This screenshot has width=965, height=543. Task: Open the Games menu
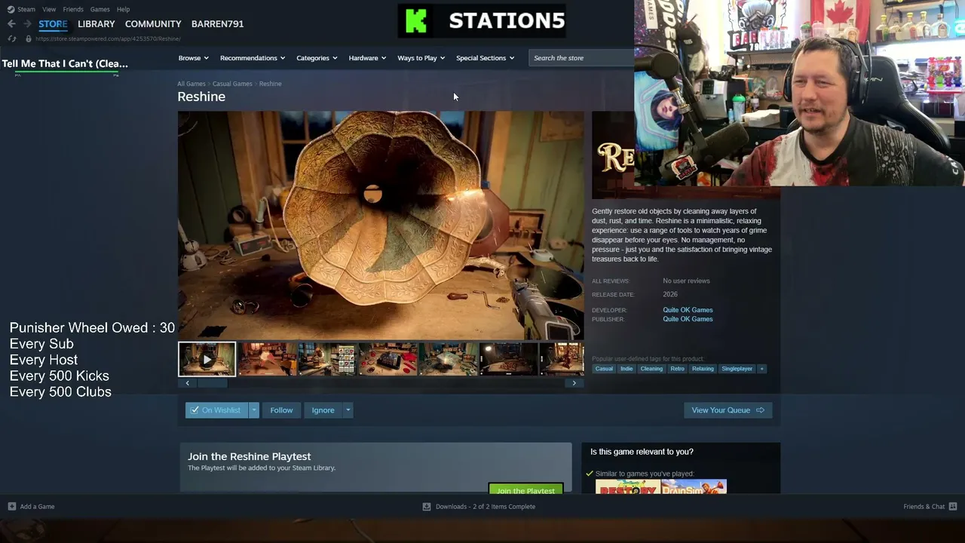point(100,9)
